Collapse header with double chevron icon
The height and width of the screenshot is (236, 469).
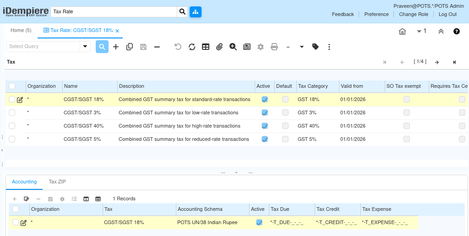tap(441, 32)
